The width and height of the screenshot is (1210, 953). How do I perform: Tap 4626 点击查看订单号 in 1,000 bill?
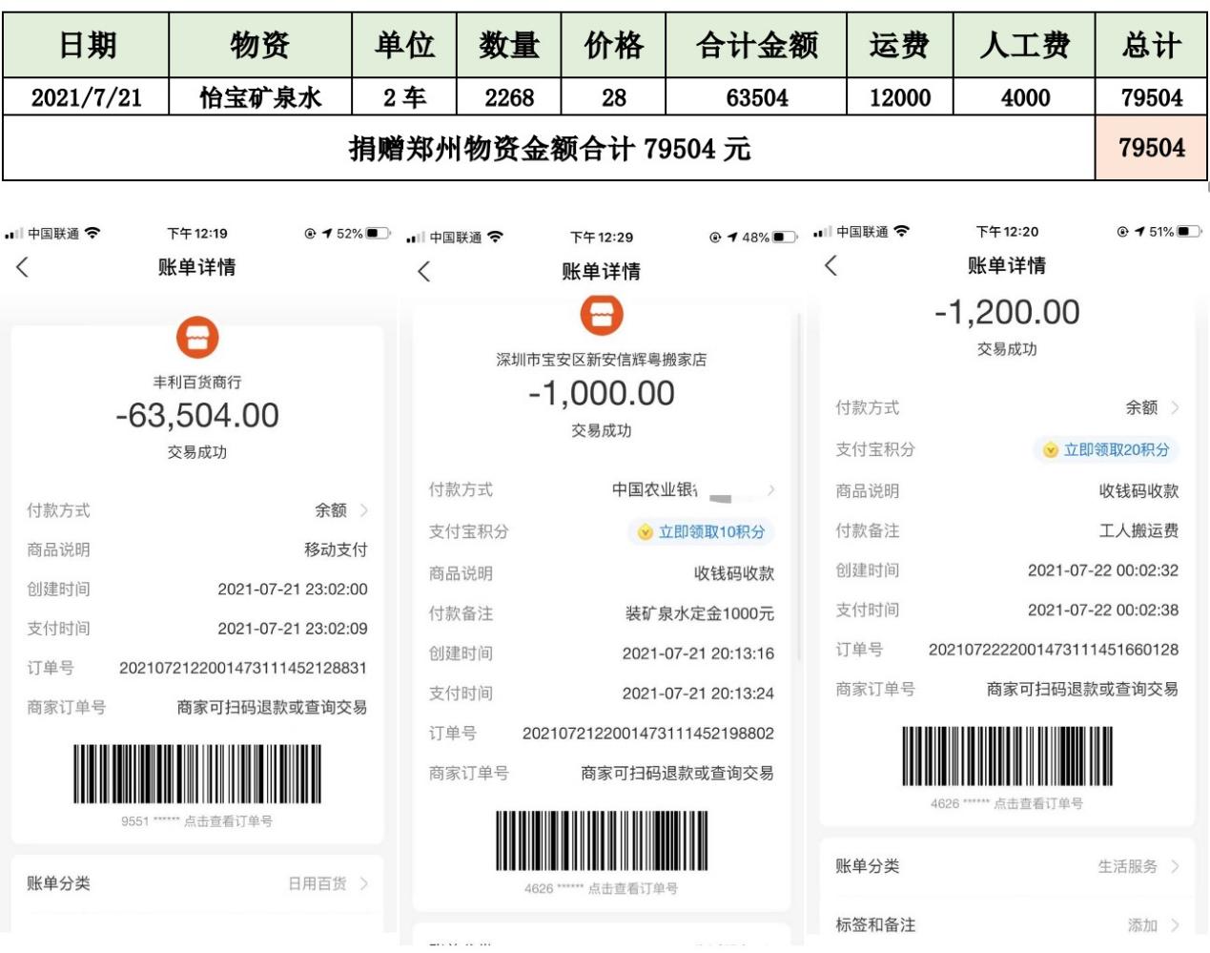[601, 888]
